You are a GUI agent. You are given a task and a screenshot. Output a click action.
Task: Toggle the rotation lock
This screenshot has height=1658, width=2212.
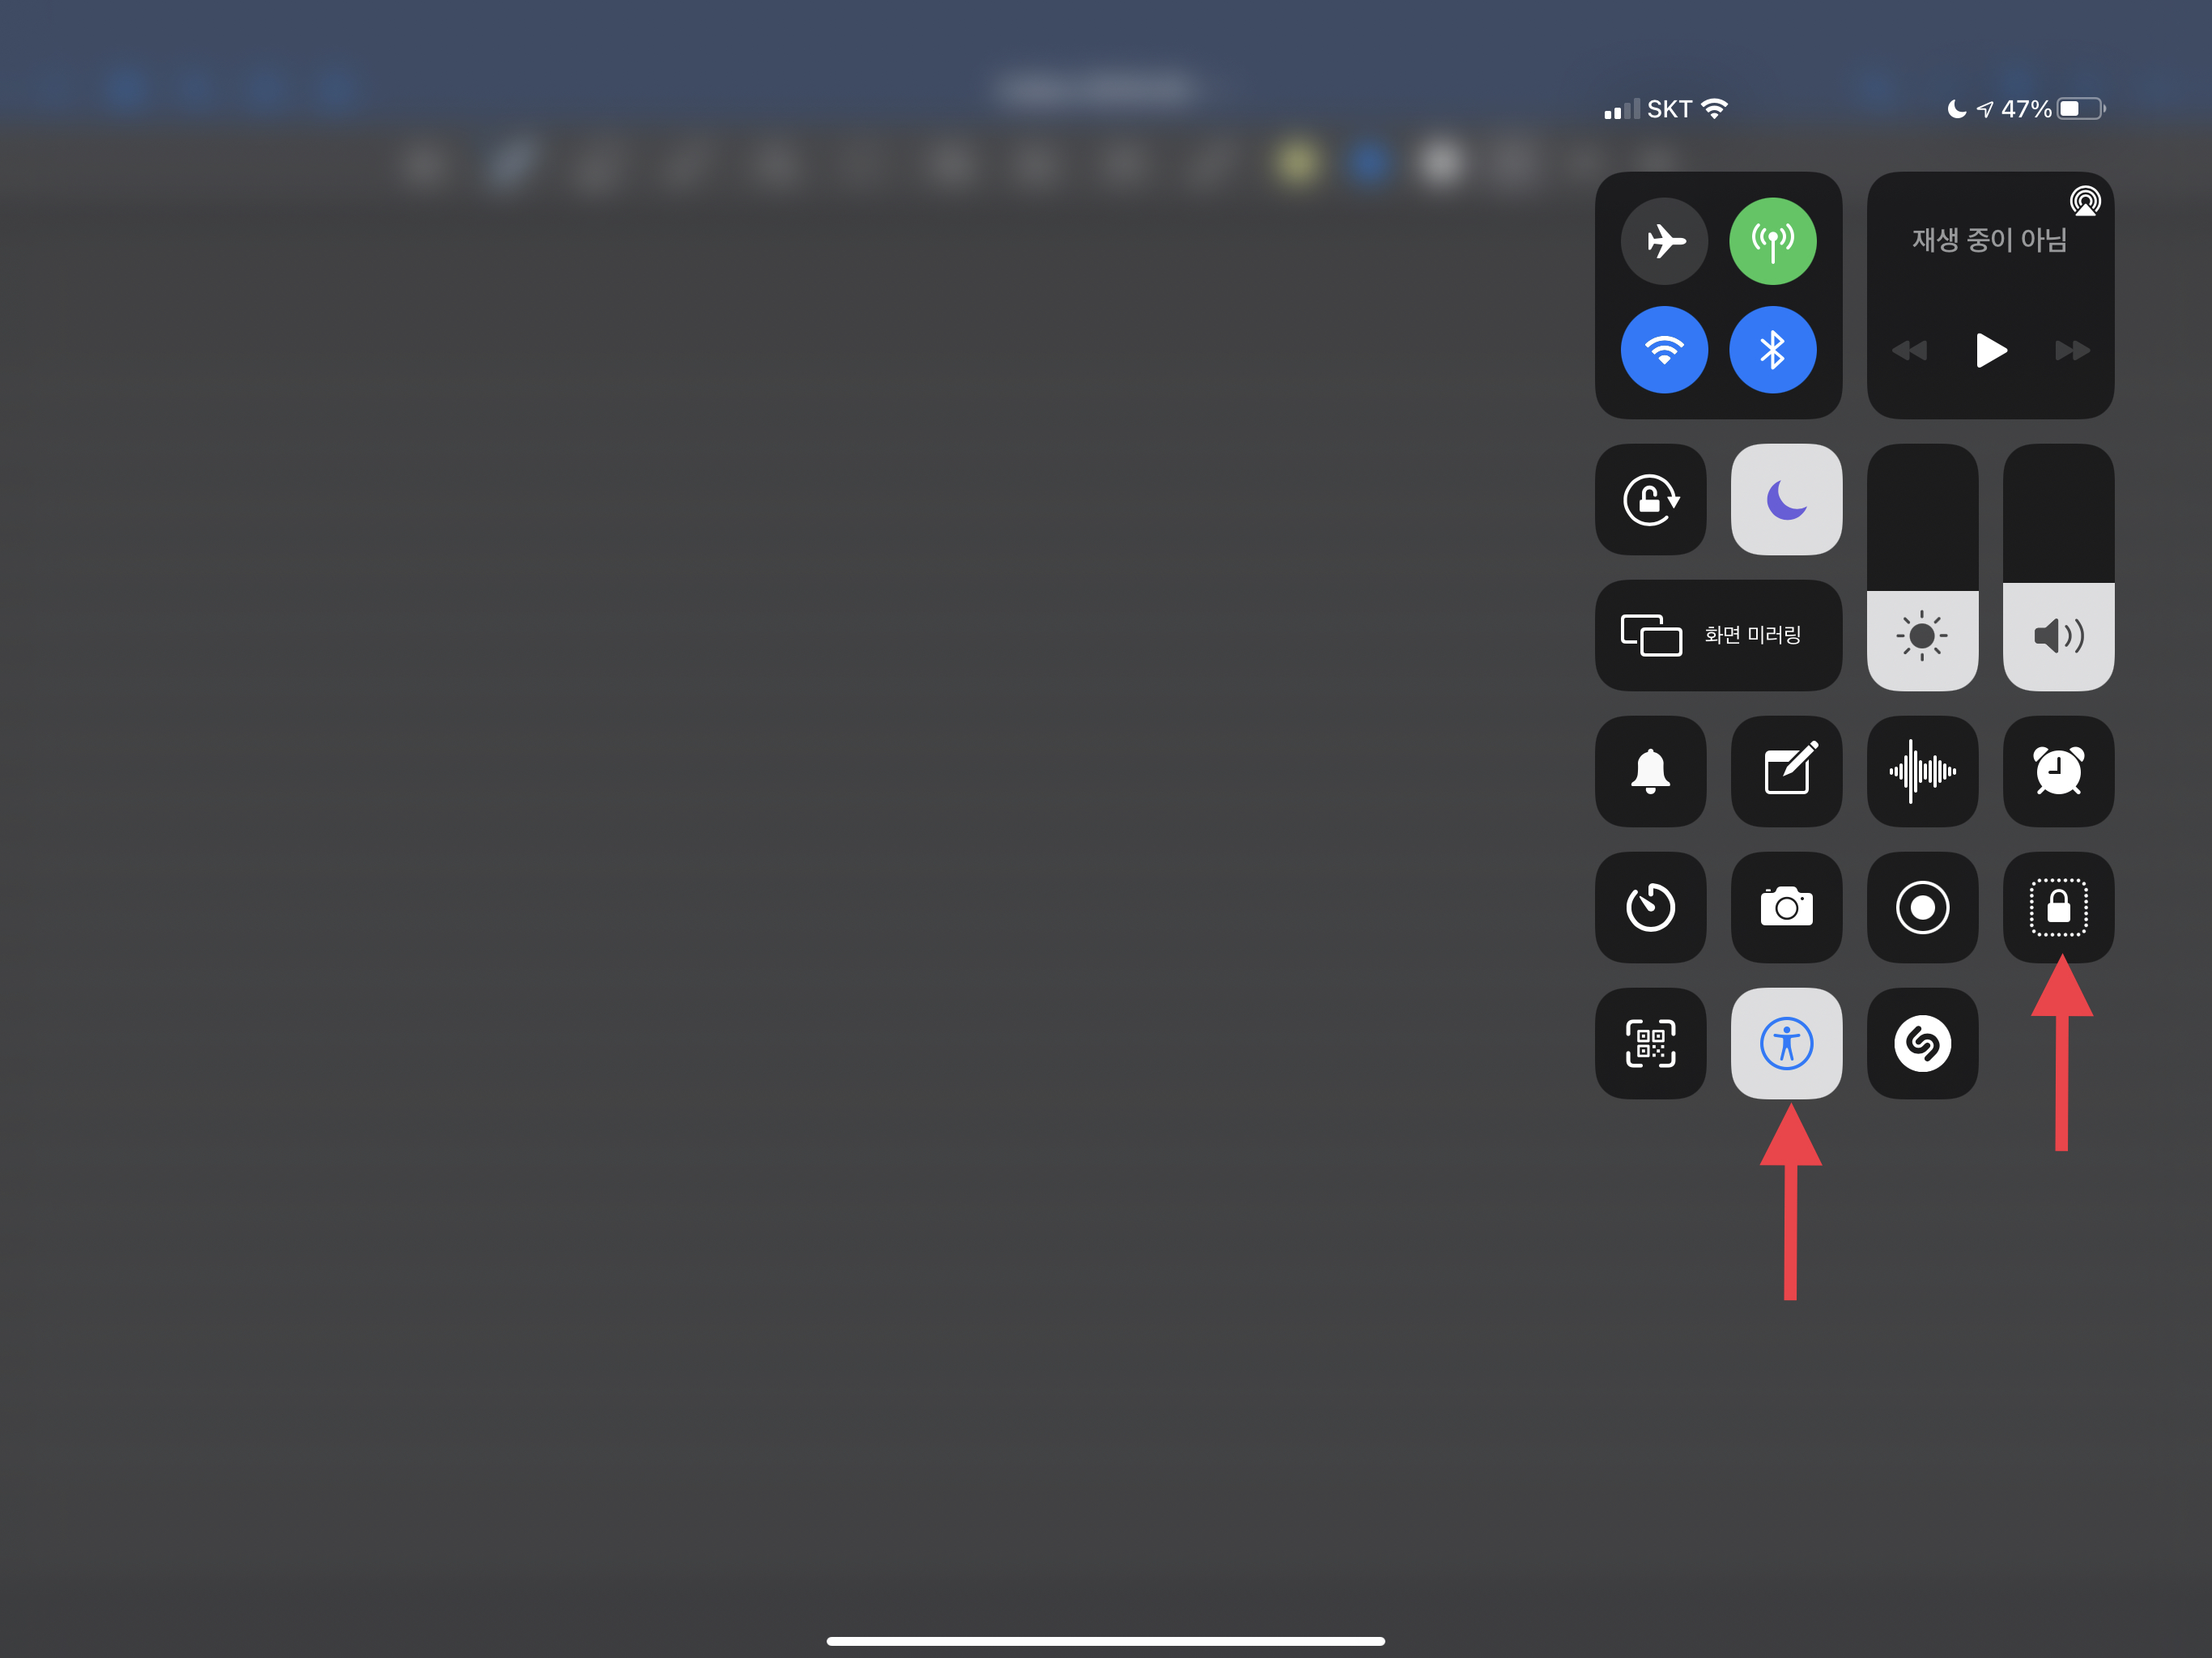tap(1650, 499)
